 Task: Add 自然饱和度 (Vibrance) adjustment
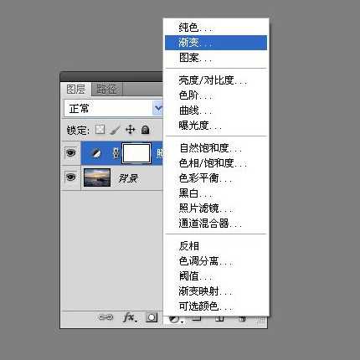[216, 148]
